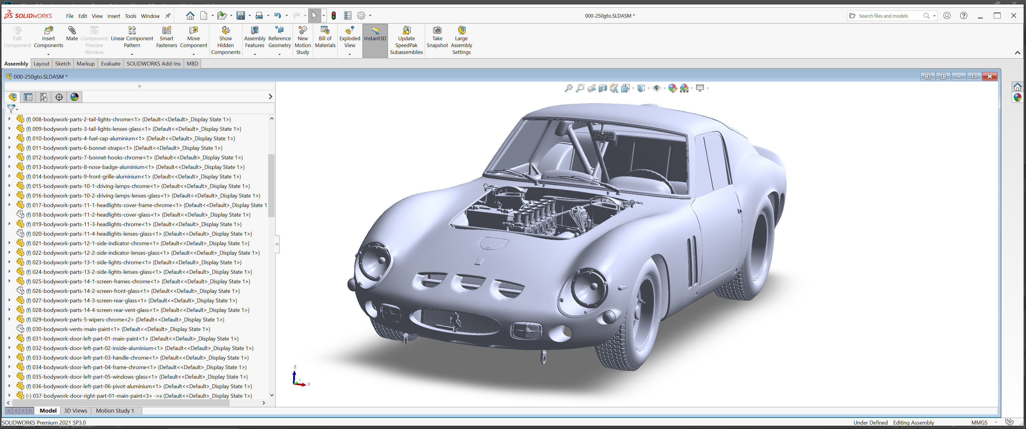Image resolution: width=1026 pixels, height=429 pixels.
Task: Open Insert Components tool
Action: coord(48,38)
